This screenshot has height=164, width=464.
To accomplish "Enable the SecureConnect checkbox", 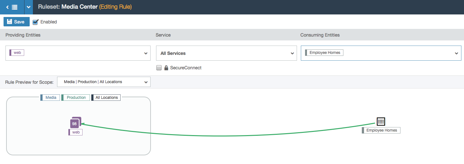I will tap(159, 68).
